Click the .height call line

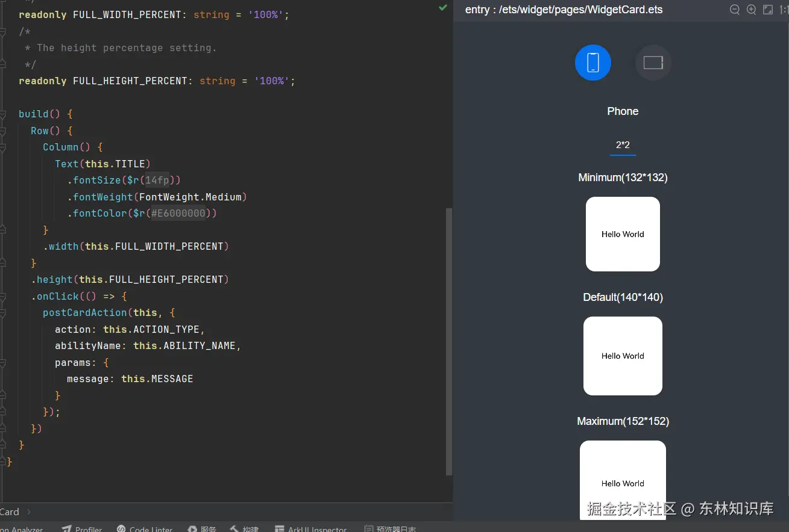click(x=130, y=279)
